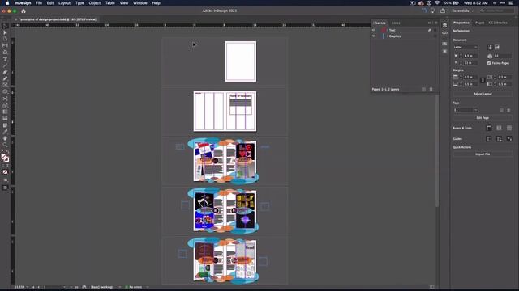Click the lightbulb Learn icon at top right
519x291 pixels.
[x=432, y=11]
